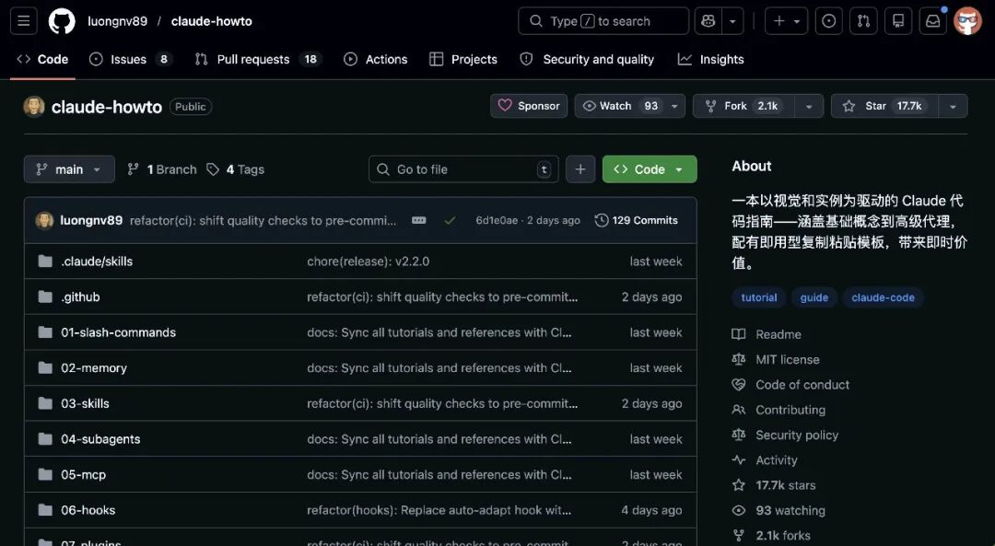Open Copilot chat icon in header
995x546 pixels.
click(708, 21)
